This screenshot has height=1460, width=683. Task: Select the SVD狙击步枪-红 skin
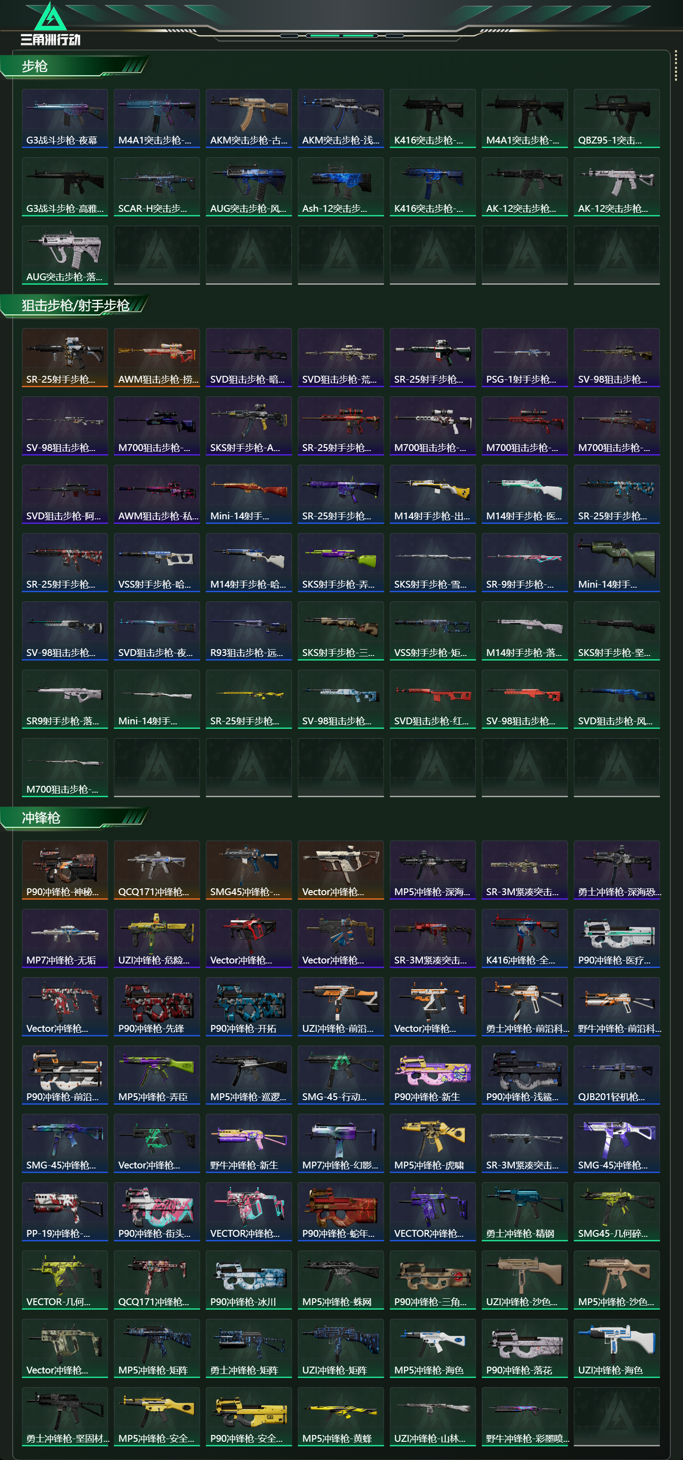(x=433, y=699)
